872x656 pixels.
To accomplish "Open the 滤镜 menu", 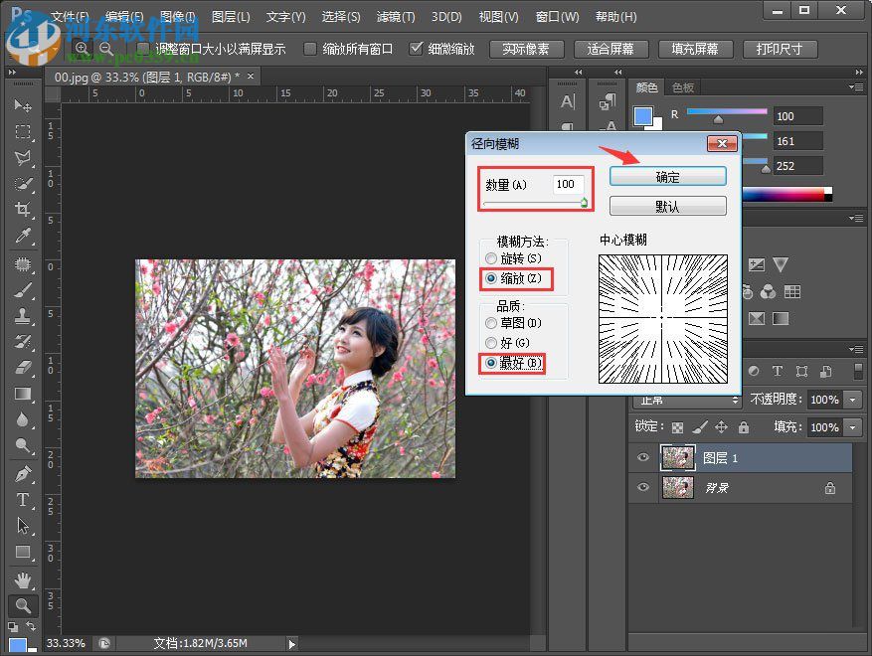I will point(394,16).
